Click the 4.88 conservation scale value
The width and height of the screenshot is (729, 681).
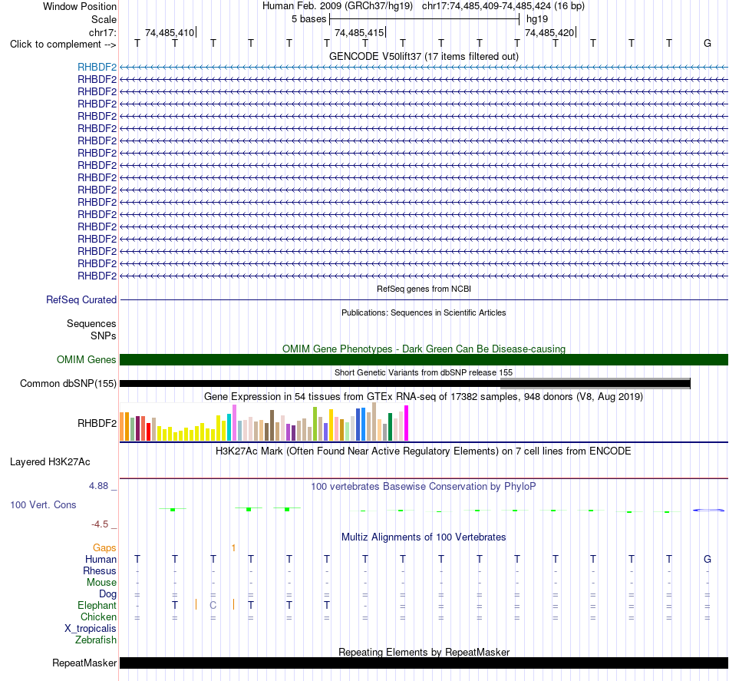(98, 486)
